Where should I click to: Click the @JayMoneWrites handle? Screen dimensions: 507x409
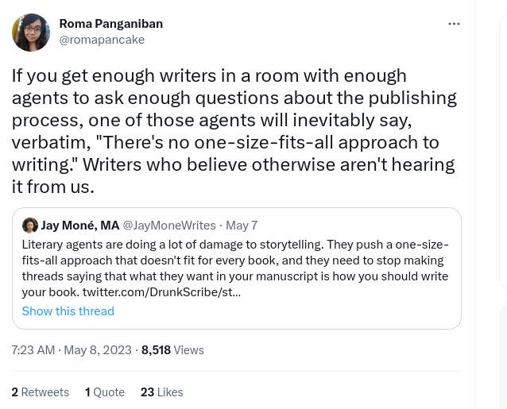tap(168, 226)
